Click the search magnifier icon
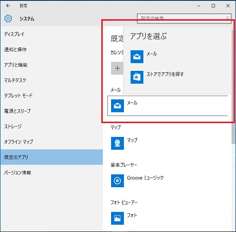Image resolution: width=236 pixels, height=232 pixels. (x=228, y=18)
